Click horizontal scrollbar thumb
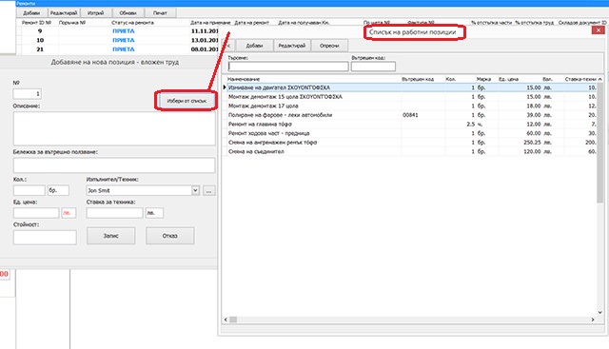Image resolution: width=609 pixels, height=349 pixels. [233, 320]
